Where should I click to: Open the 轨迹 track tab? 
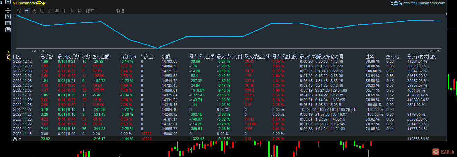(120, 11)
